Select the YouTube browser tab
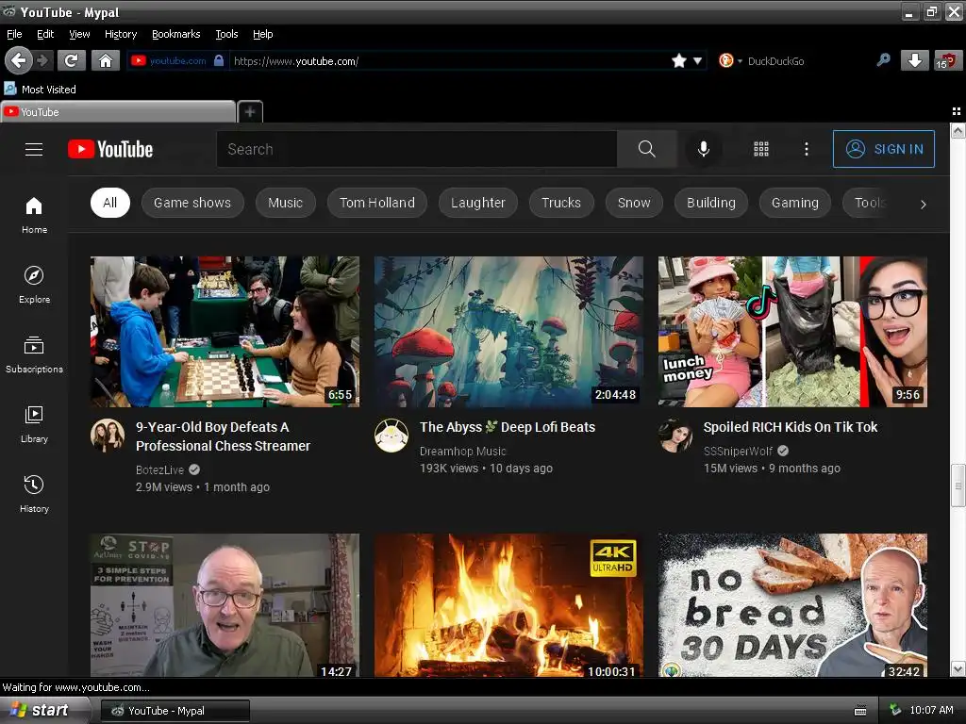The width and height of the screenshot is (966, 724). [118, 111]
